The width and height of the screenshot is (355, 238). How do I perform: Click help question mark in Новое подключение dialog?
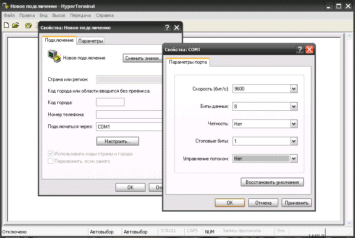pyautogui.click(x=167, y=28)
